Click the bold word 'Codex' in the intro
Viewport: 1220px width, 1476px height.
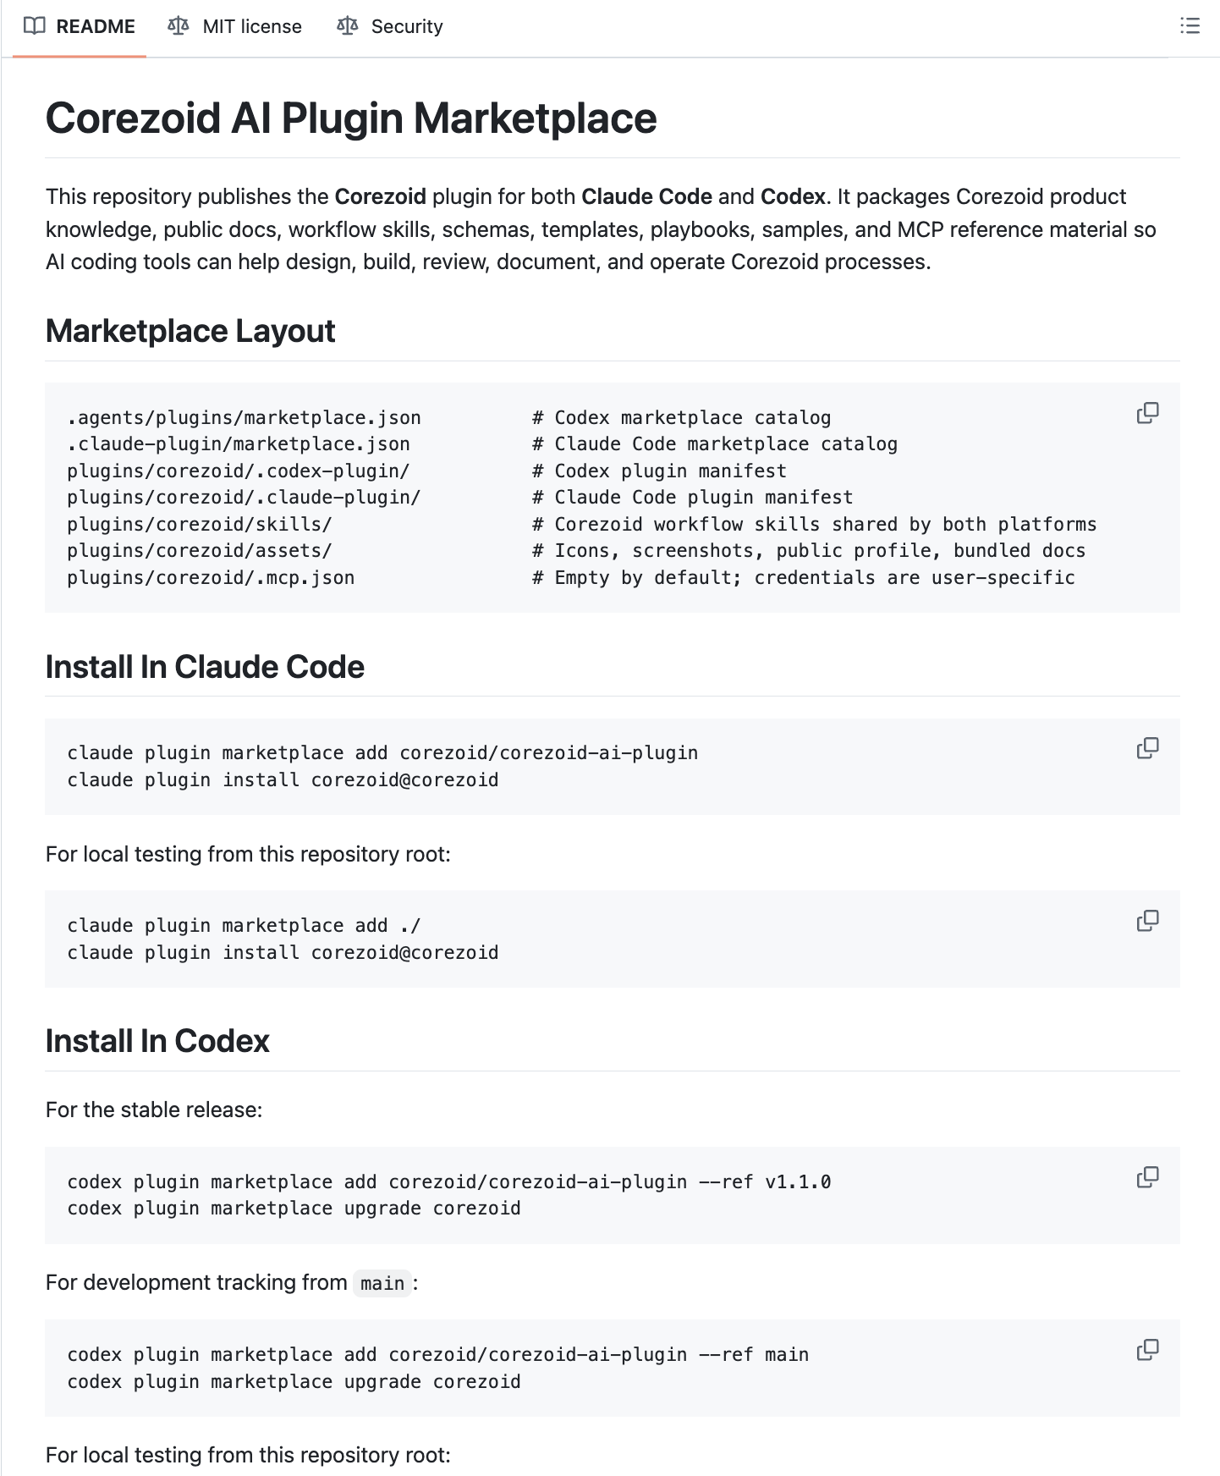click(x=793, y=196)
